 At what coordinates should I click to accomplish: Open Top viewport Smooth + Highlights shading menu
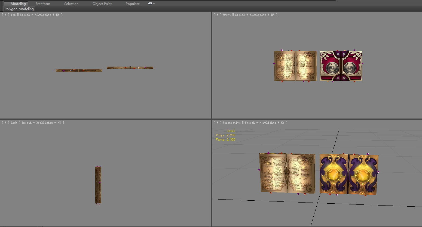point(39,15)
